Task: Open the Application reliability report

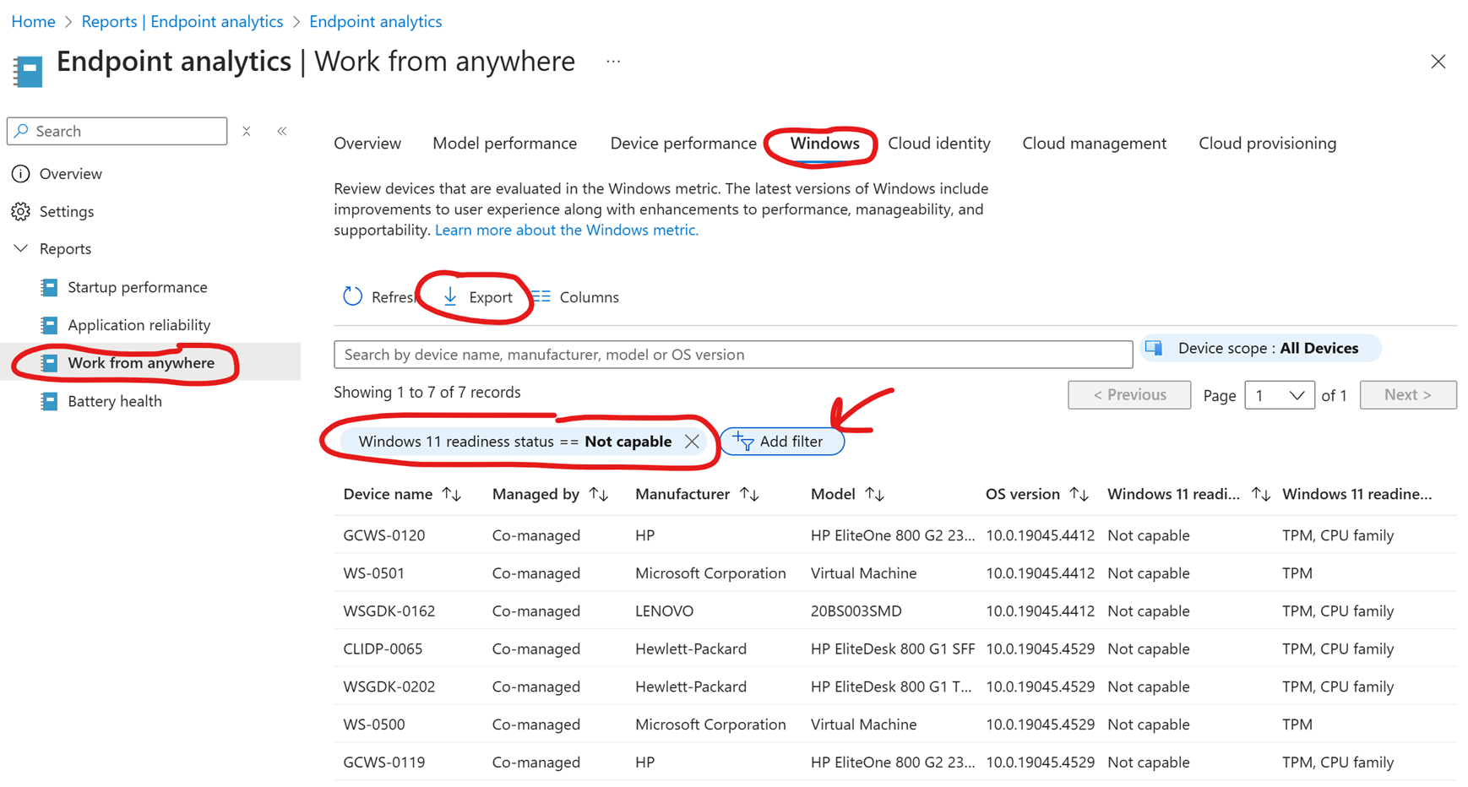Action: (139, 325)
